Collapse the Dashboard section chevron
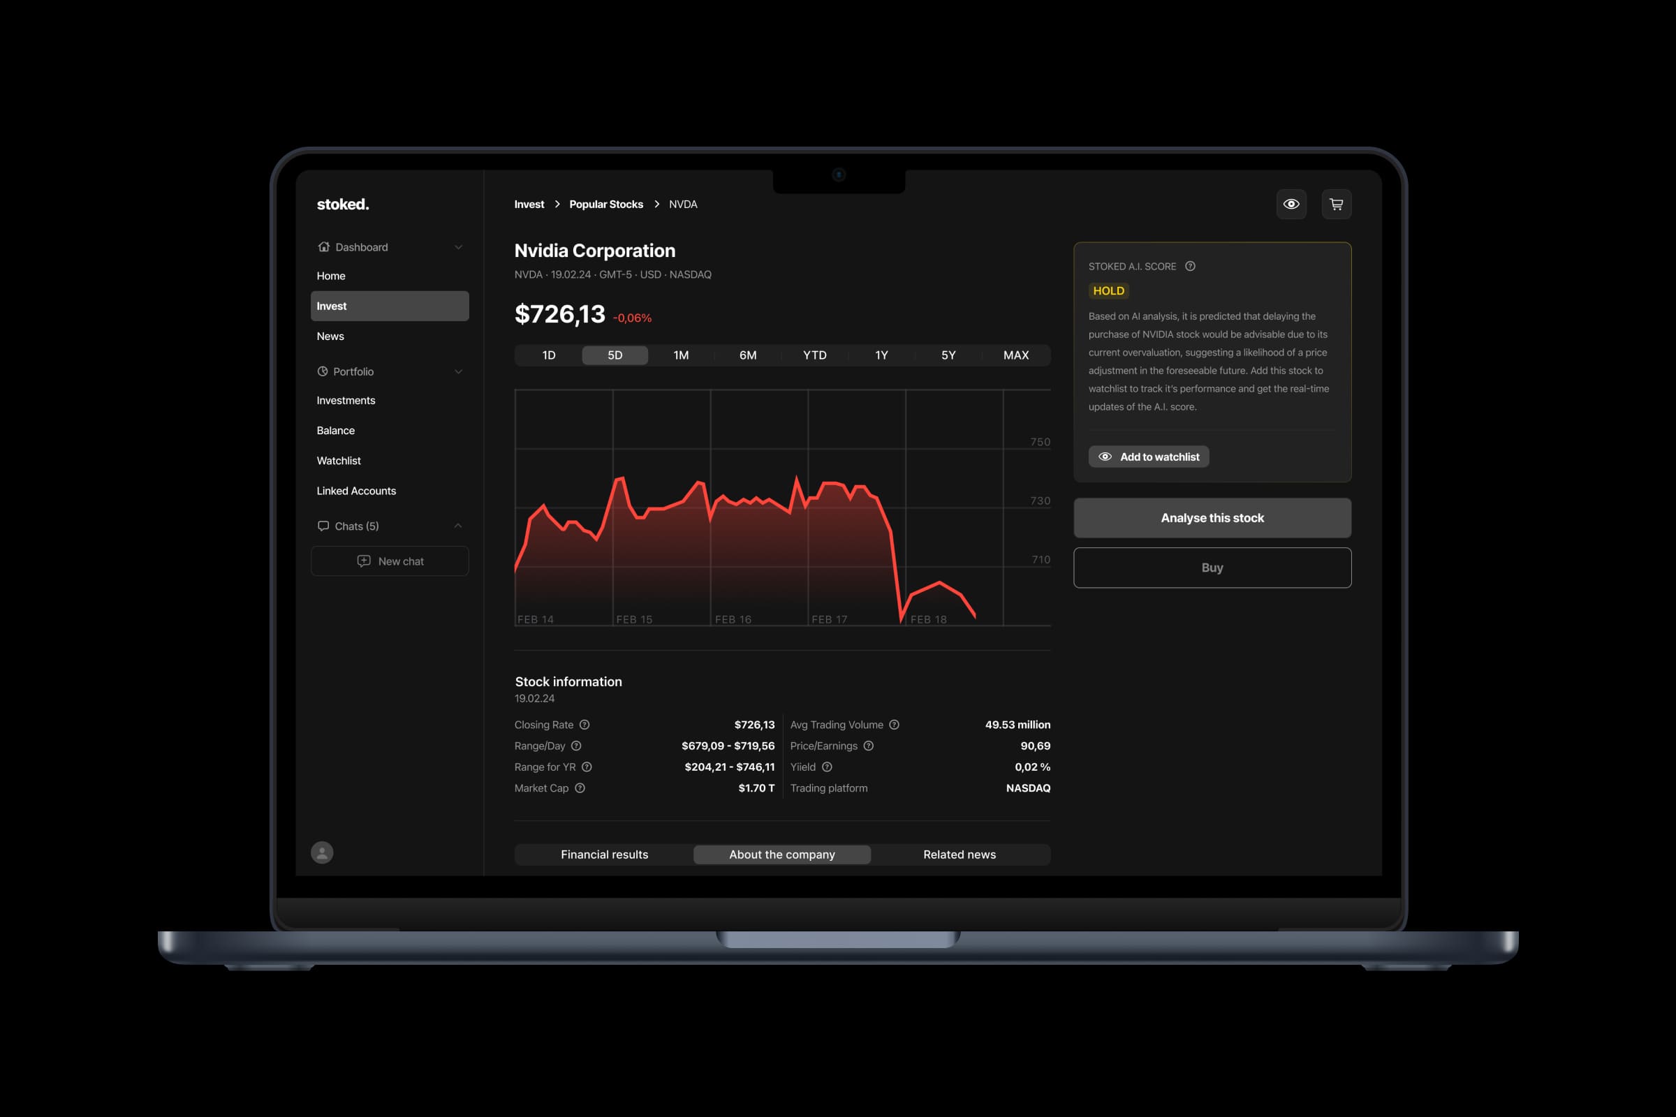The height and width of the screenshot is (1117, 1676). 458,247
